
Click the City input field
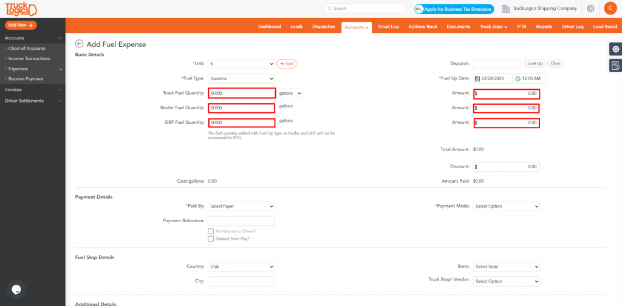tap(241, 281)
